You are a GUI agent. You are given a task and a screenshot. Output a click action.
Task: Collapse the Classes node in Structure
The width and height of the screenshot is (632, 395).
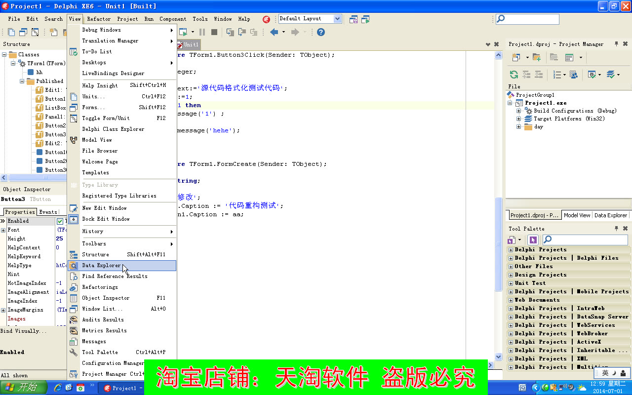[4, 54]
